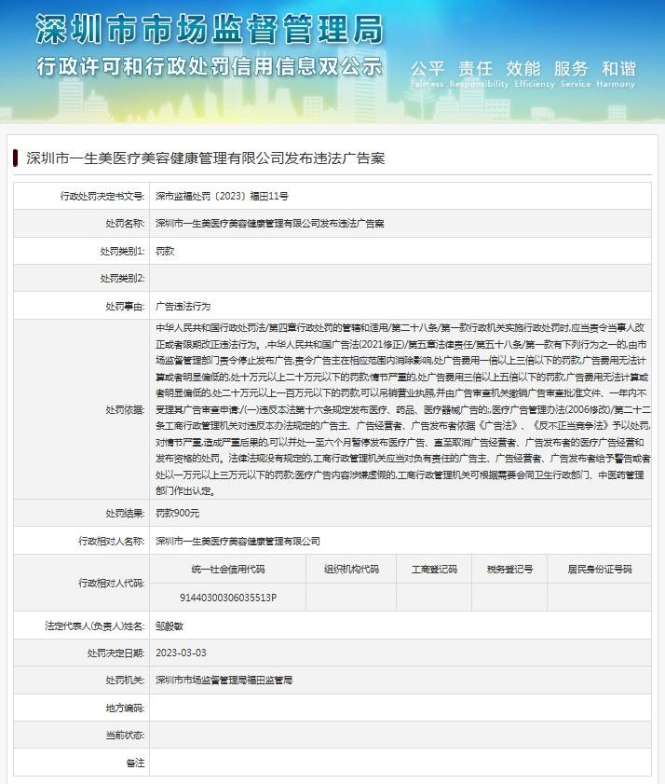
Task: Click the 组织机构代码 column header
Action: tap(351, 569)
